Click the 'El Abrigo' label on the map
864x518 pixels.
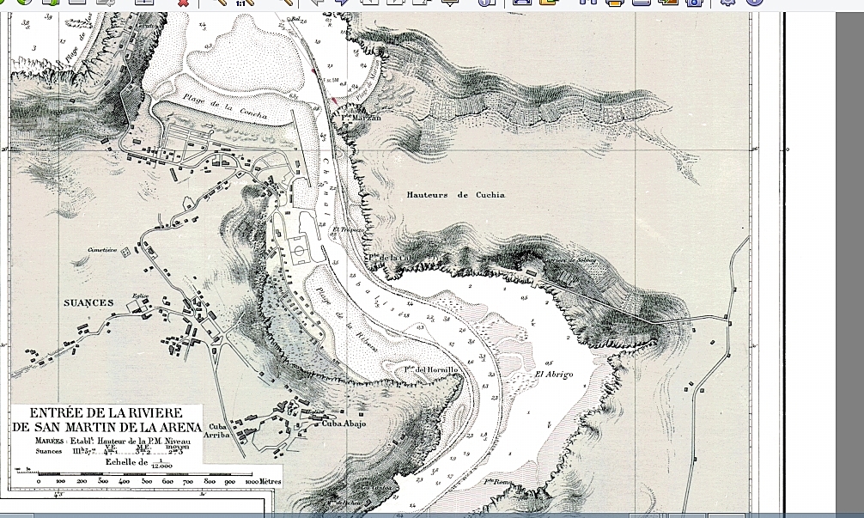point(554,375)
